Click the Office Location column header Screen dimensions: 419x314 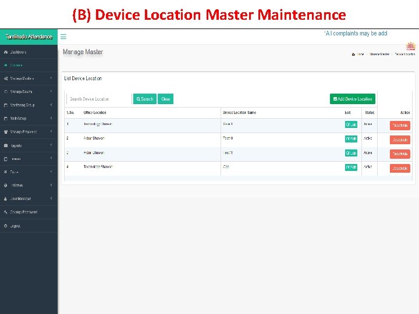95,113
